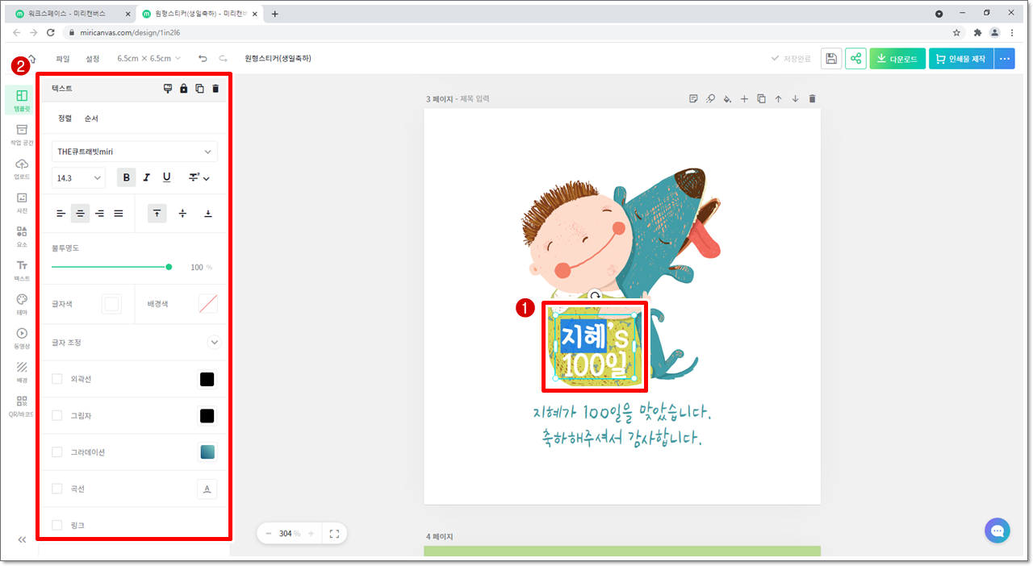Viewport: 1033px width, 566px height.
Task: Open strikethrough options dropdown
Action: (x=199, y=177)
